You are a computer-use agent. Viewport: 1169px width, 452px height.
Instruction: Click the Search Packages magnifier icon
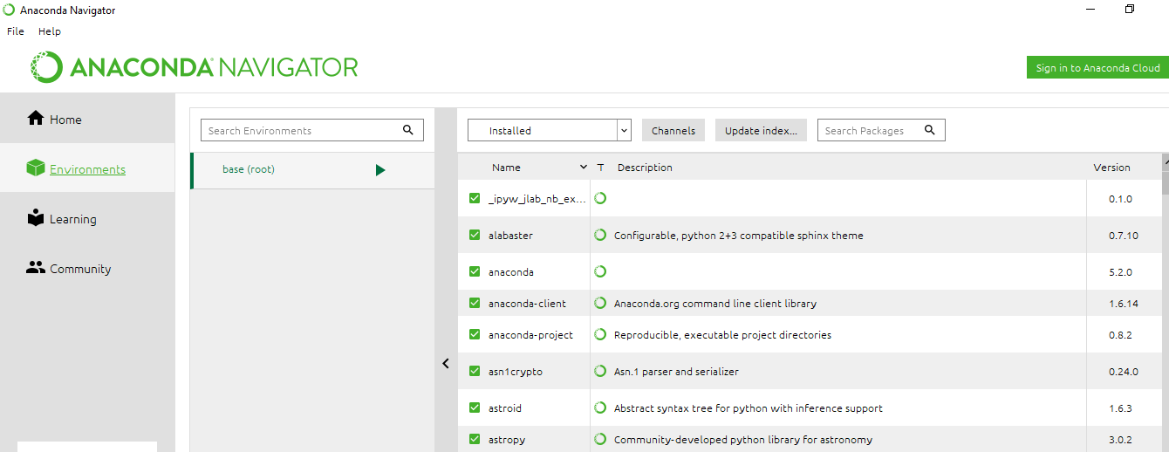[930, 130]
